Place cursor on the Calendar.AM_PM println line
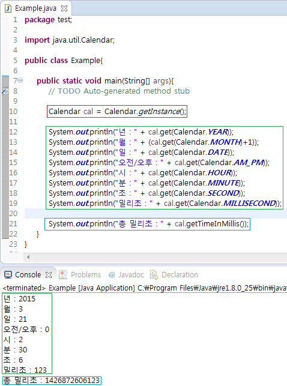 coord(159,163)
